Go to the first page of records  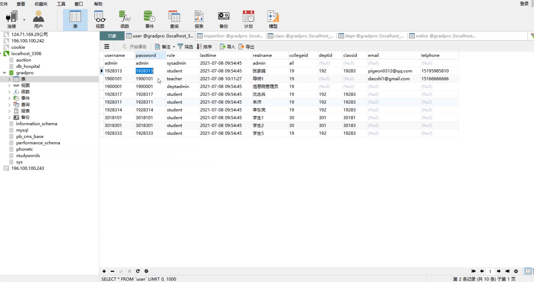pyautogui.click(x=473, y=271)
